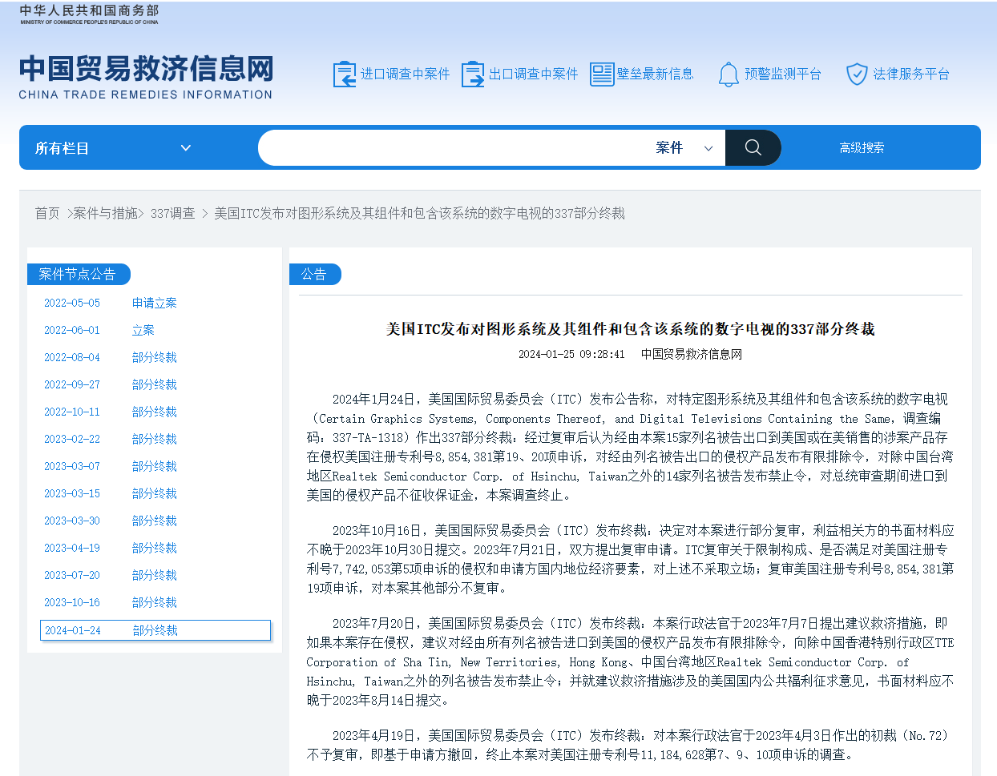Viewport: 997px width, 776px height.
Task: Click the paragraph beginning 2024年1月24日
Action: pos(630,447)
